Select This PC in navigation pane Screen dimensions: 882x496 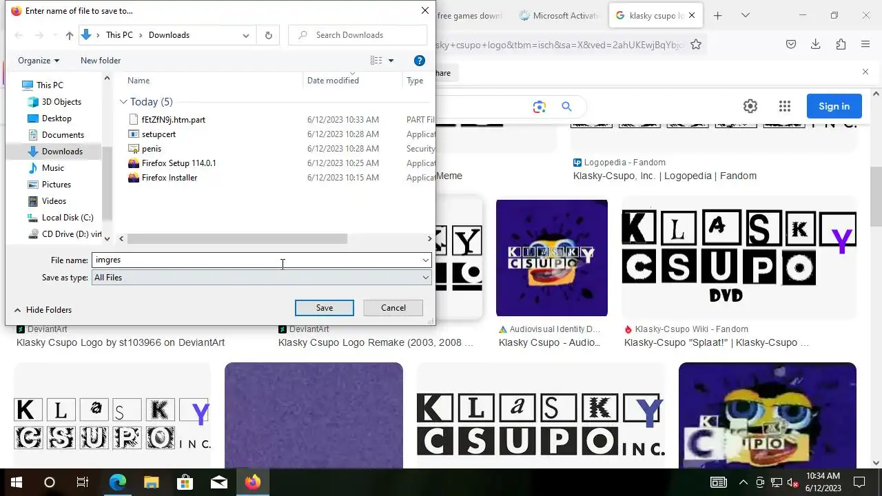(49, 85)
